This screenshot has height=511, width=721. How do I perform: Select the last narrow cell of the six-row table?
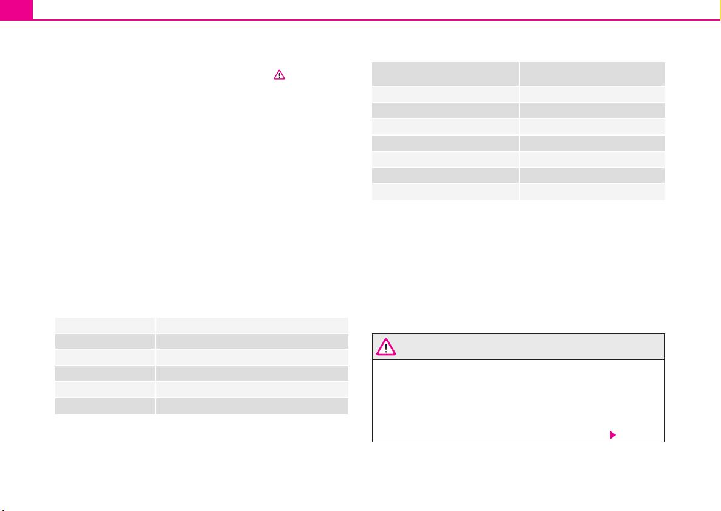[x=105, y=406]
